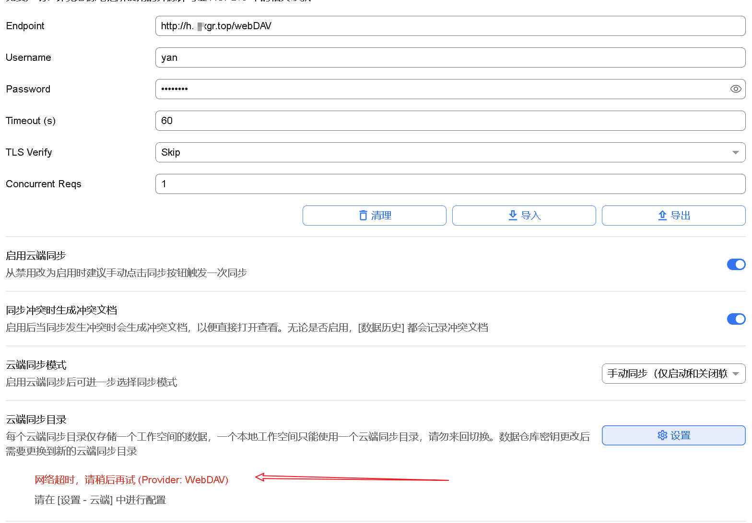Open the 云端同步模式 dropdown showing 手动同步
The height and width of the screenshot is (523, 752).
click(674, 374)
